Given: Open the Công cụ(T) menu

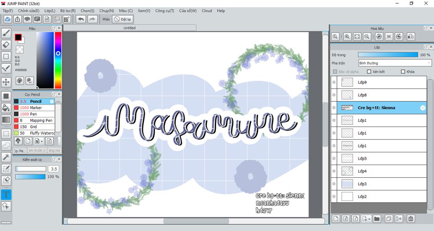Looking at the screenshot, I should click(165, 11).
